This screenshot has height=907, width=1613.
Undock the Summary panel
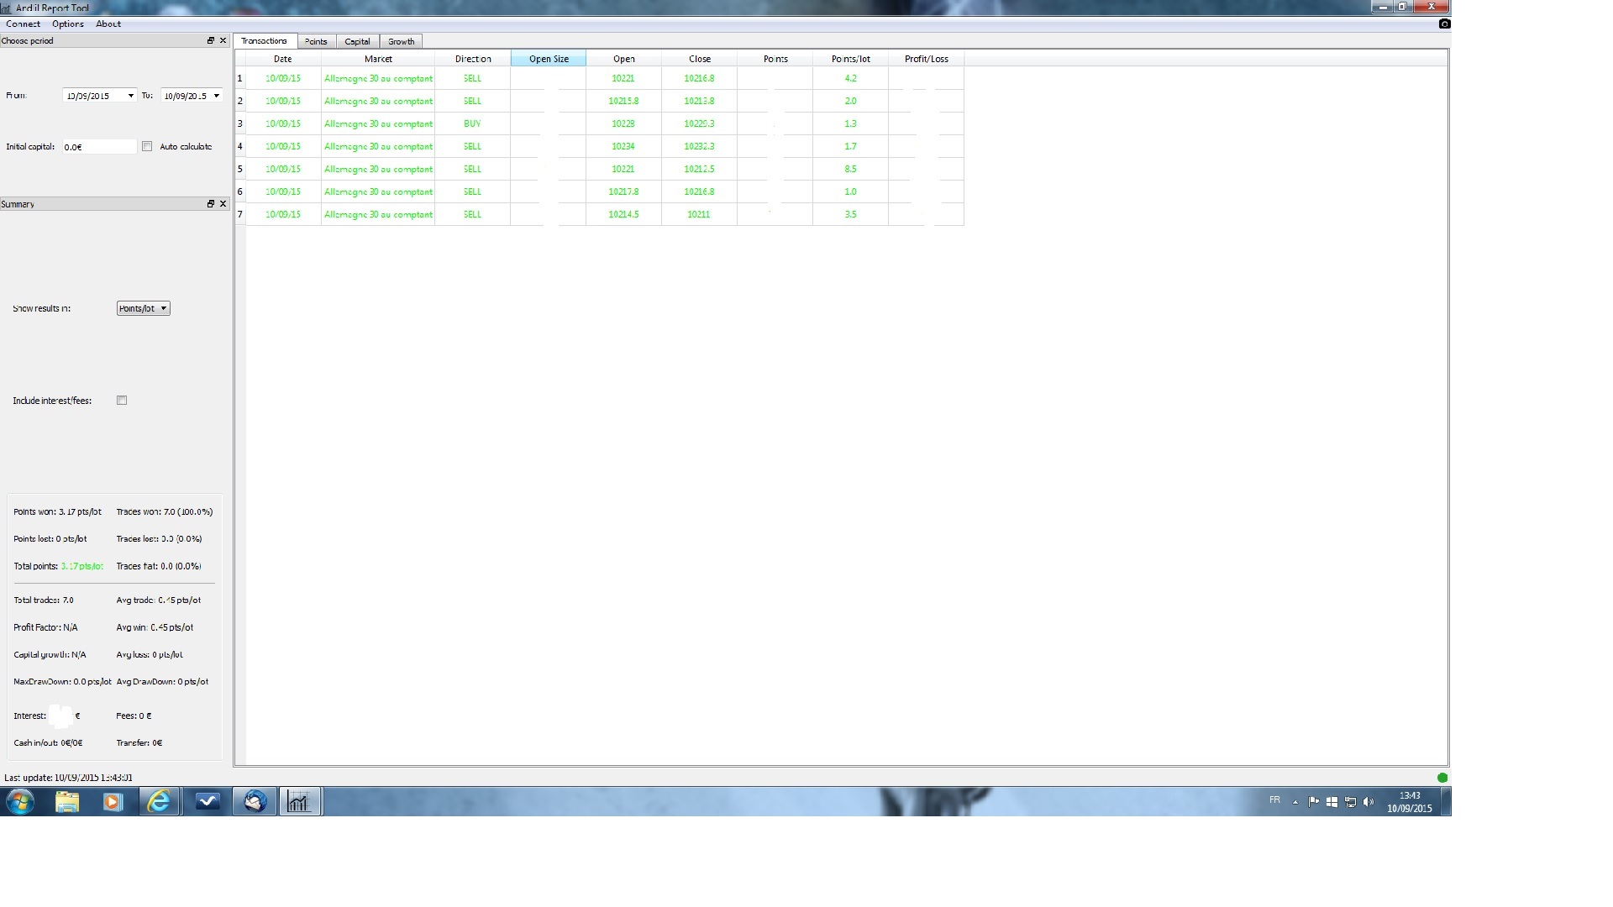211,204
